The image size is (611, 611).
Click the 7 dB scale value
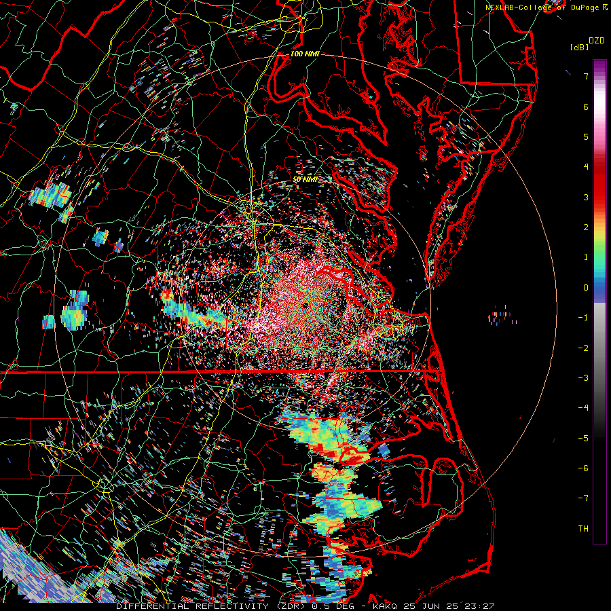click(x=586, y=76)
